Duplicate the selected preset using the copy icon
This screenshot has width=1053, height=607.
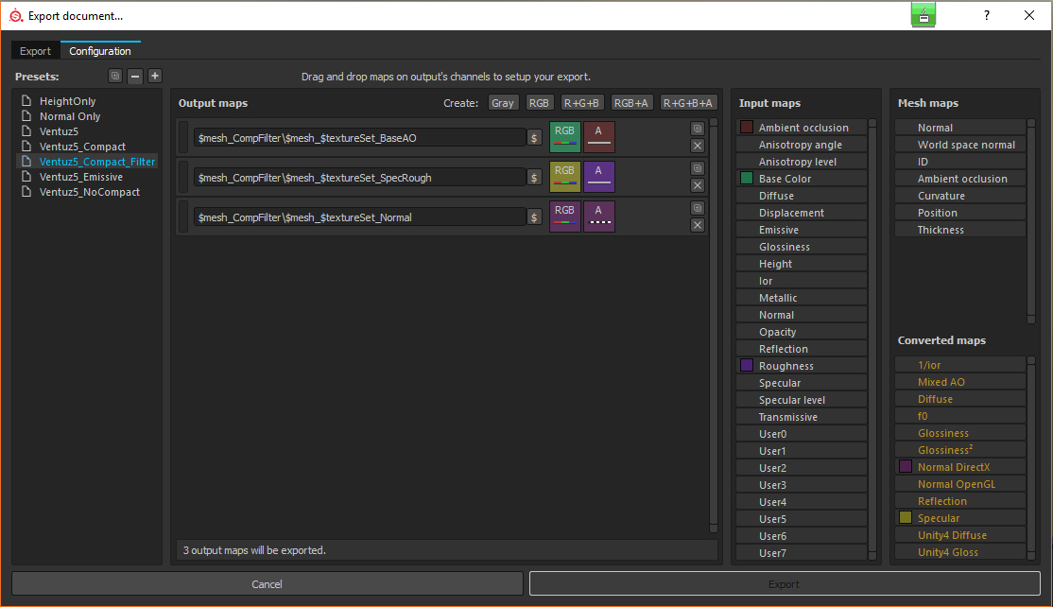tap(115, 77)
